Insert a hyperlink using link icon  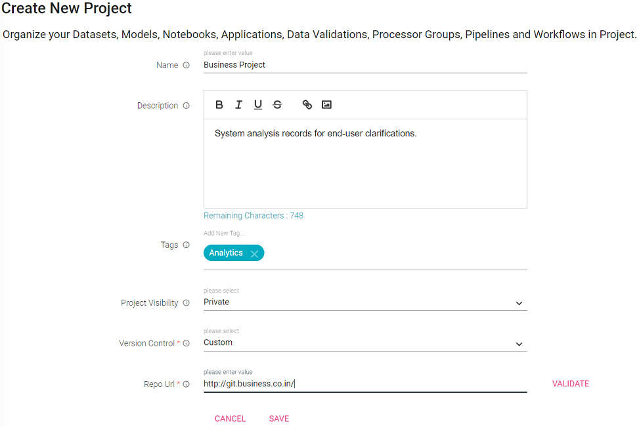coord(307,104)
